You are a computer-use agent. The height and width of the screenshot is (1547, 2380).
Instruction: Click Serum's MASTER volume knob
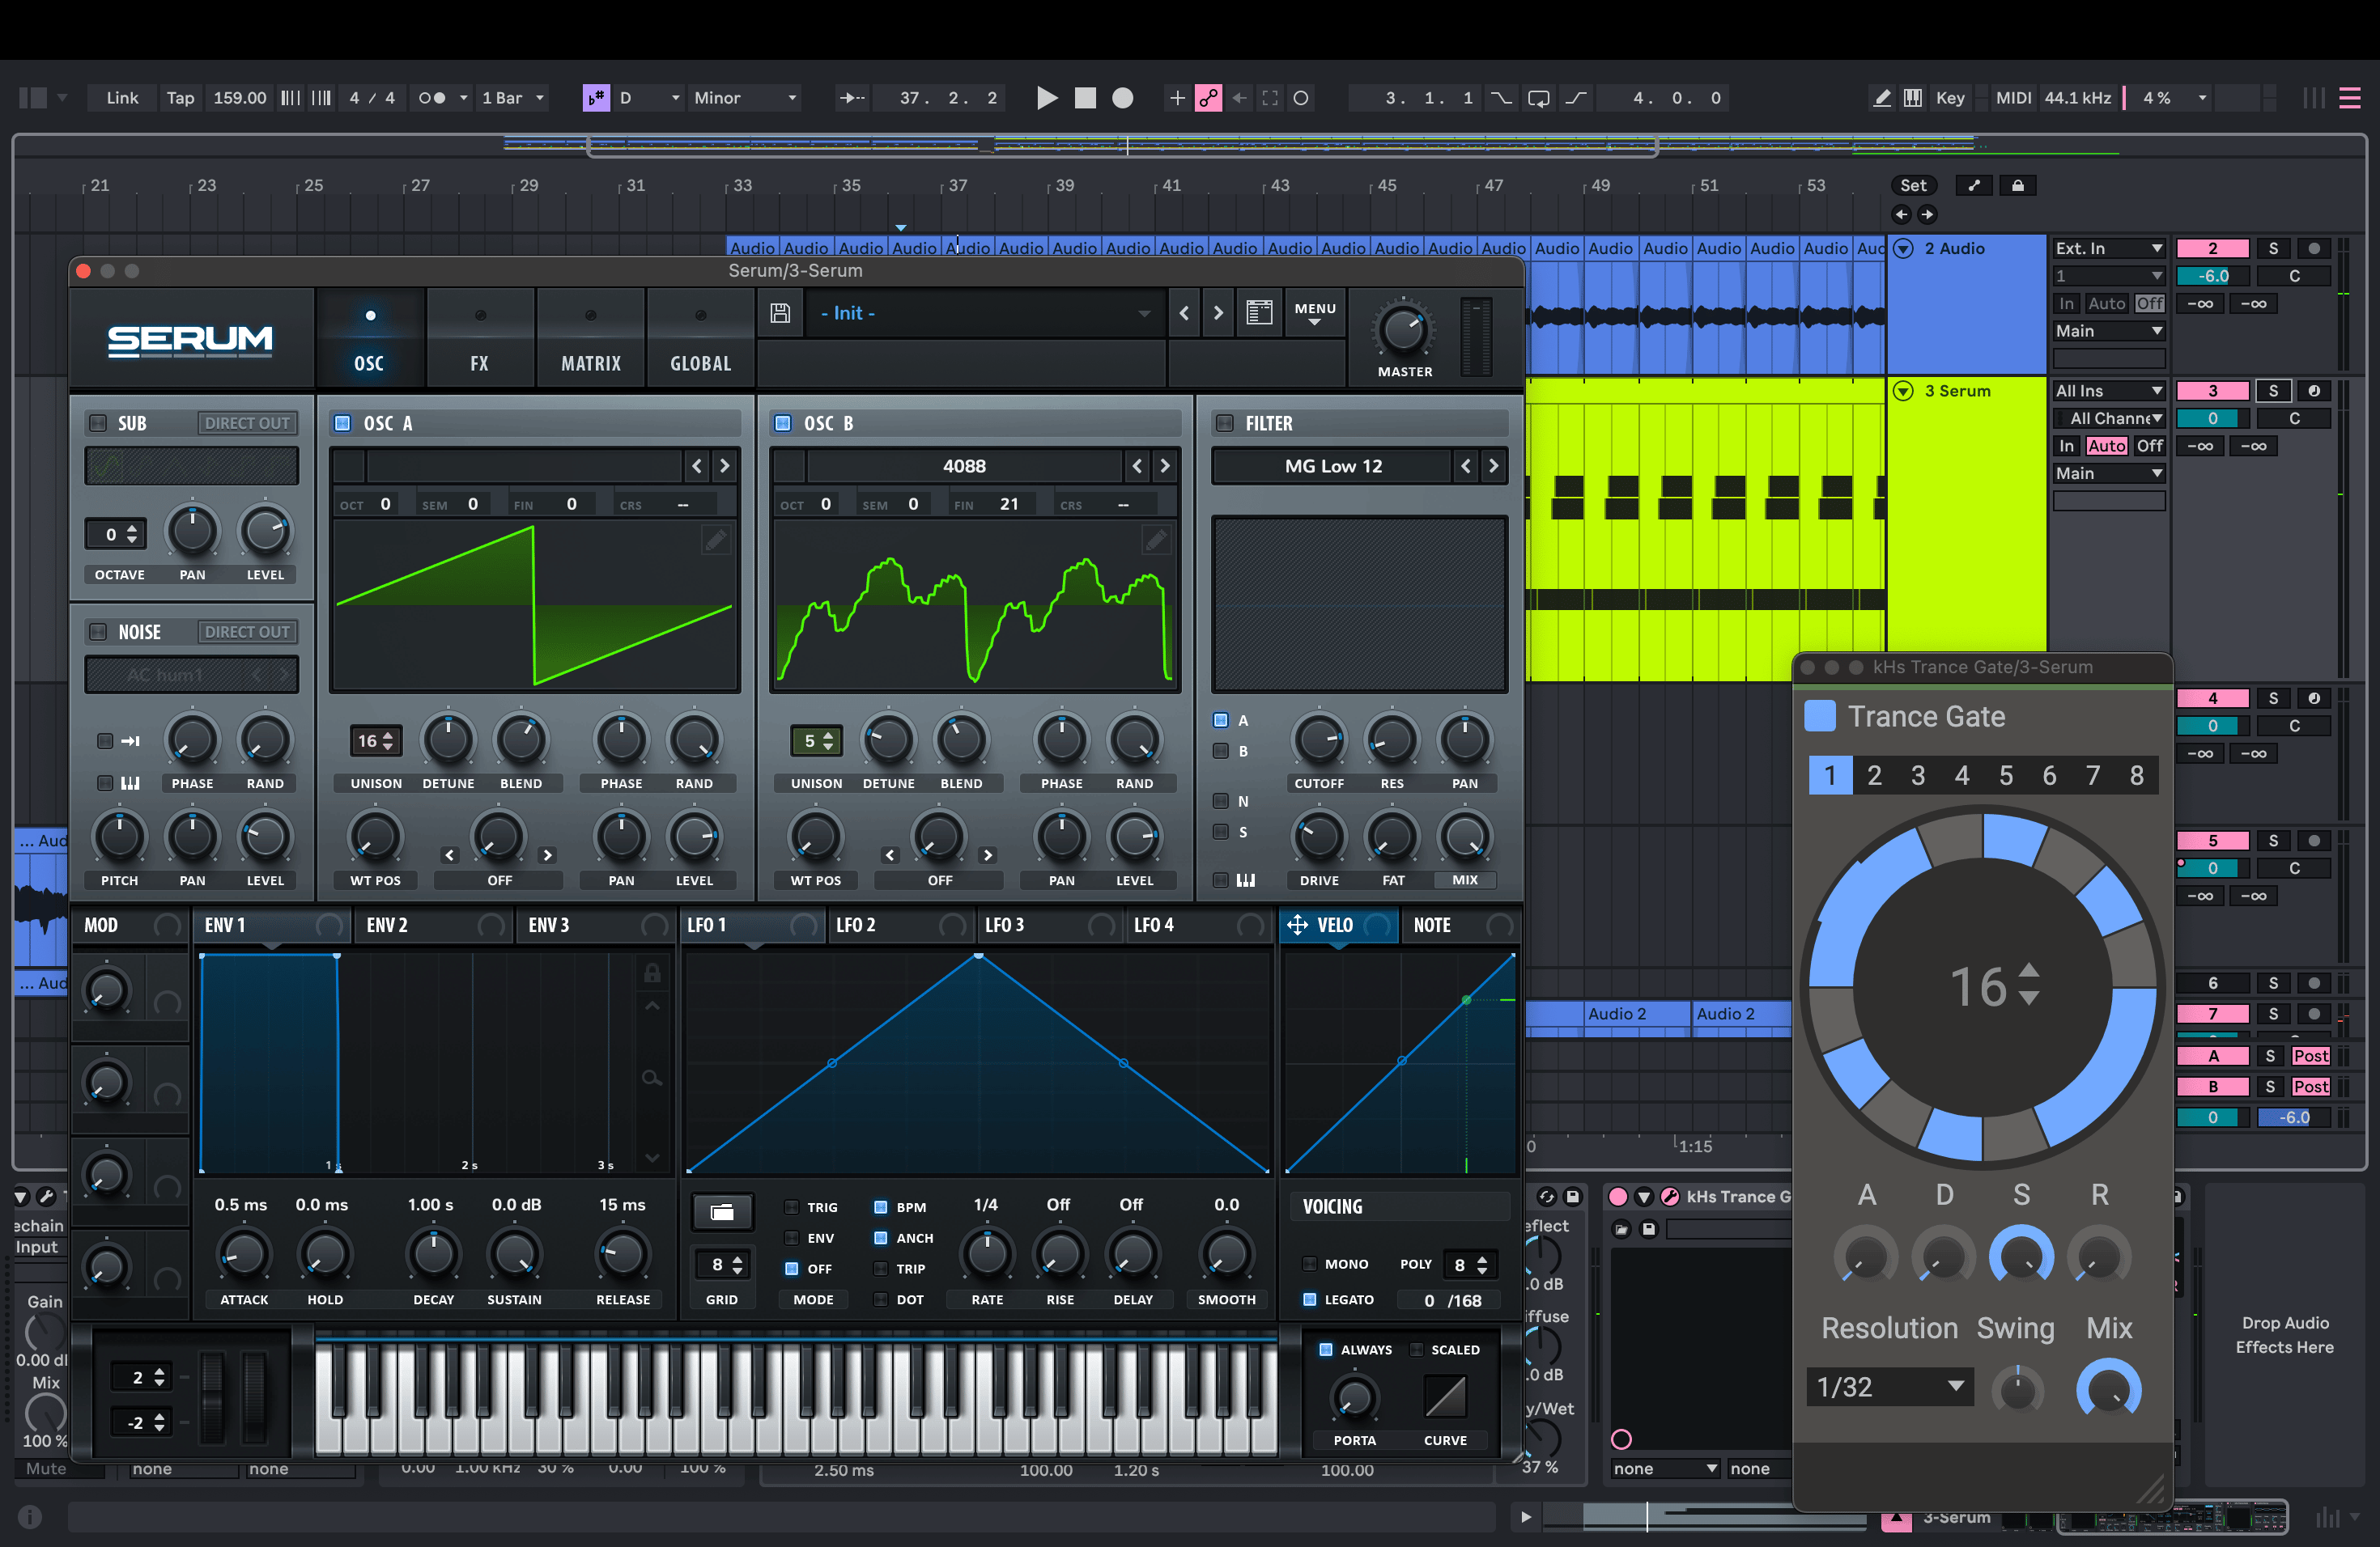pos(1403,330)
